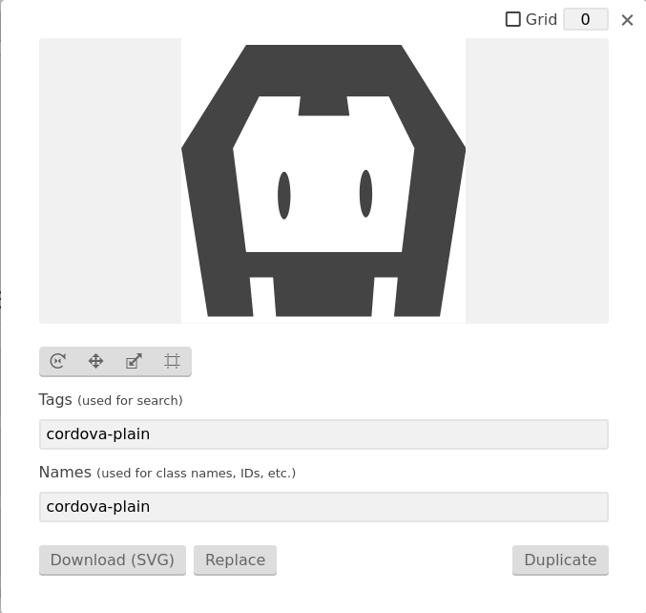This screenshot has height=613, width=646.
Task: Duplicate the cordova-plain icon
Action: 560,560
